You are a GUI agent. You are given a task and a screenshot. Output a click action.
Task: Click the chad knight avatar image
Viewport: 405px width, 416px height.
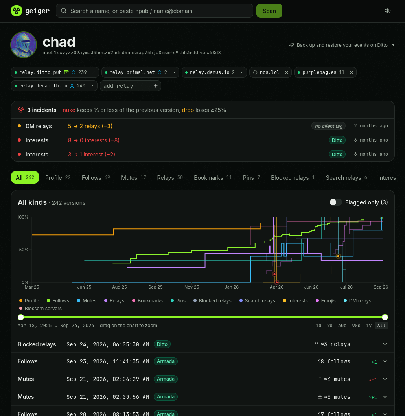tap(24, 45)
